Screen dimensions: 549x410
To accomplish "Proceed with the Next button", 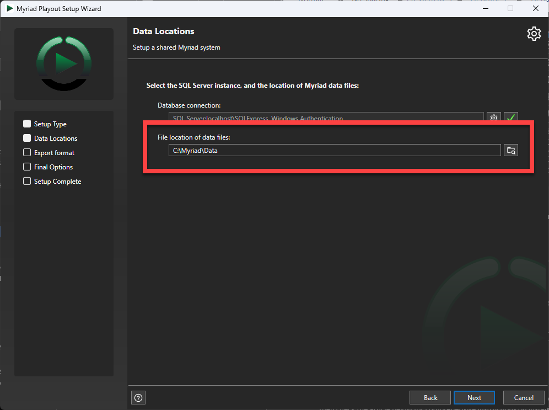I will (474, 398).
